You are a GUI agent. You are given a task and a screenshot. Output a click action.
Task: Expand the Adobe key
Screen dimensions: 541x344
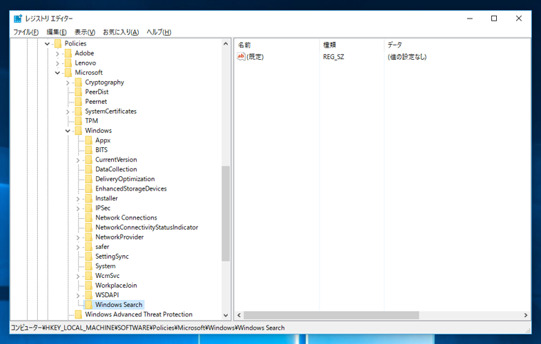[58, 53]
